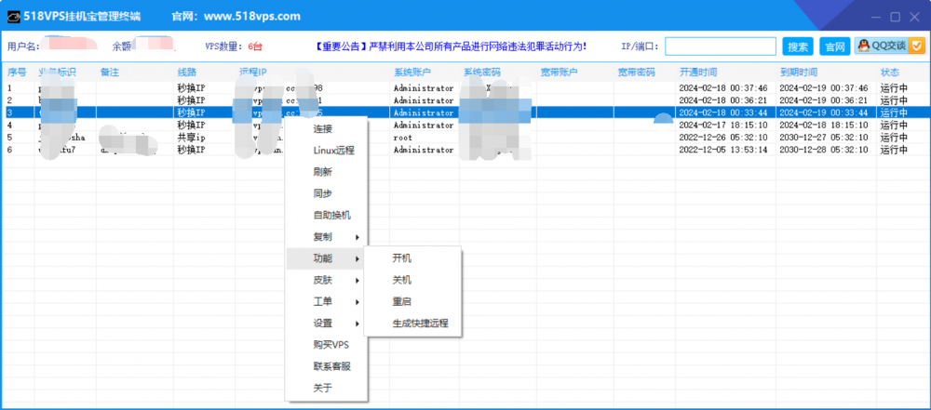Choose 连接 from the context menu

point(327,128)
